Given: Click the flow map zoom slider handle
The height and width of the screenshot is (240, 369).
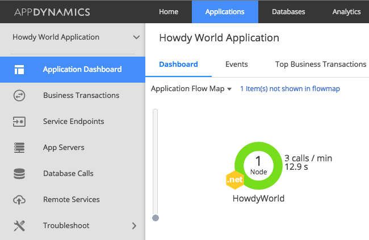Looking at the screenshot, I should [x=156, y=218].
